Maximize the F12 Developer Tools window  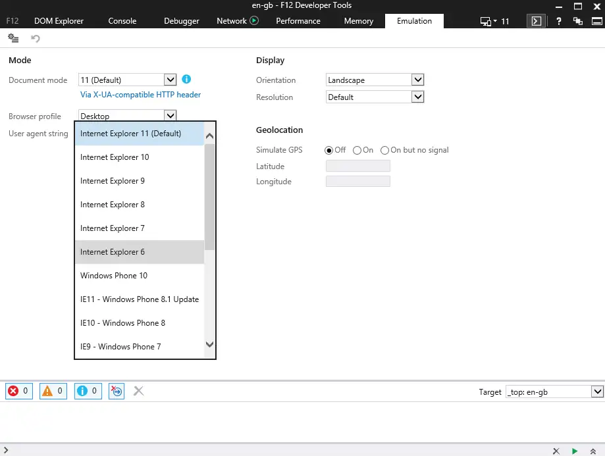coord(577,6)
